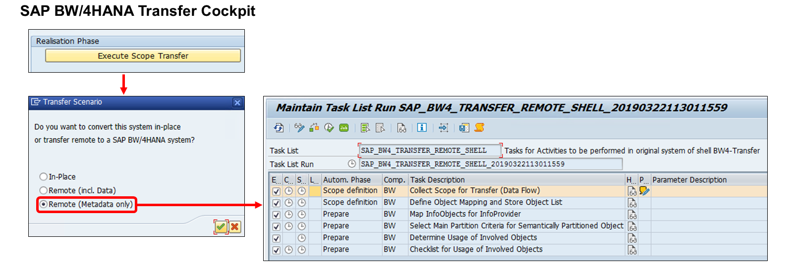Open help for Checklist for Usage row
Viewport: 793px width, 266px height.
(x=632, y=250)
